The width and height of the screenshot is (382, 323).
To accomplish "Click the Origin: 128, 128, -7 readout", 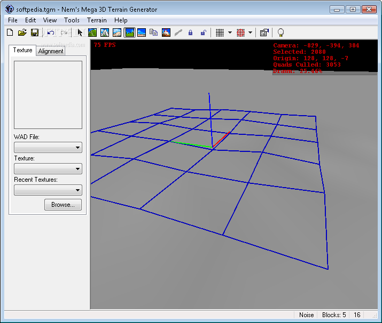I will (x=310, y=58).
